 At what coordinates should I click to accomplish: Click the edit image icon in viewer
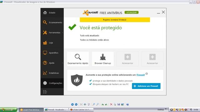click(x=122, y=105)
